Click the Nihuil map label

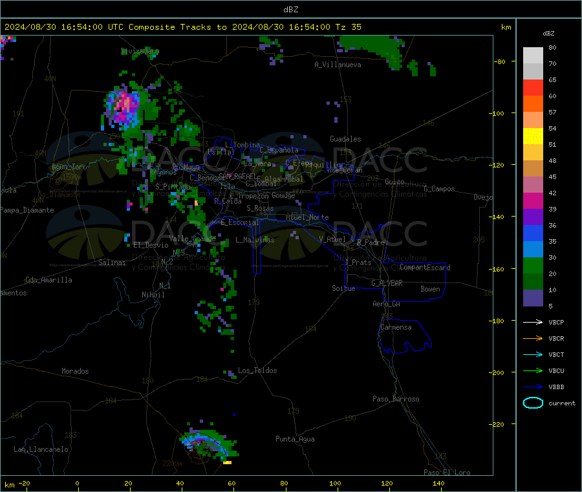[153, 295]
